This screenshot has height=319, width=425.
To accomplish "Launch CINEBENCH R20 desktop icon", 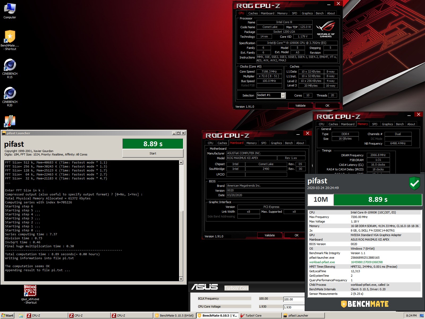I will point(10,96).
